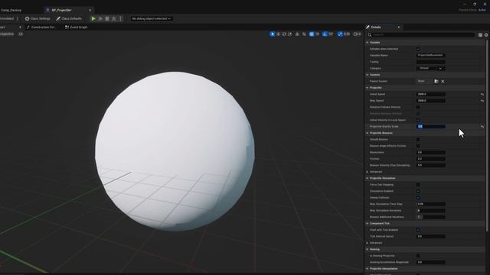Image resolution: width=490 pixels, height=275 pixels.
Task: Enable Force Sub Stepping checkbox
Action: (x=418, y=185)
